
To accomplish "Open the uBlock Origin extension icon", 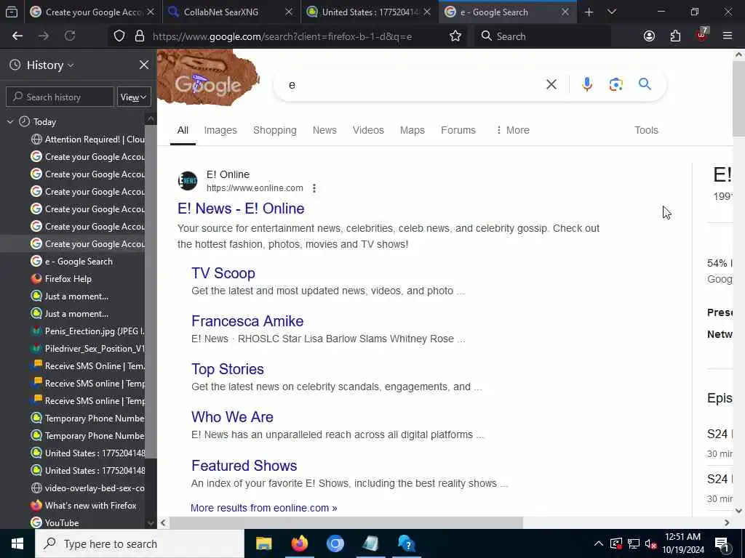I will 702,35.
